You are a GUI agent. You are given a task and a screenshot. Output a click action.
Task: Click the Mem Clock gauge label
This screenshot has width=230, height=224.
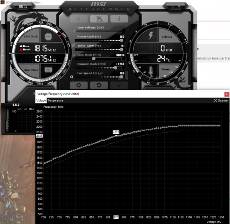point(31,70)
